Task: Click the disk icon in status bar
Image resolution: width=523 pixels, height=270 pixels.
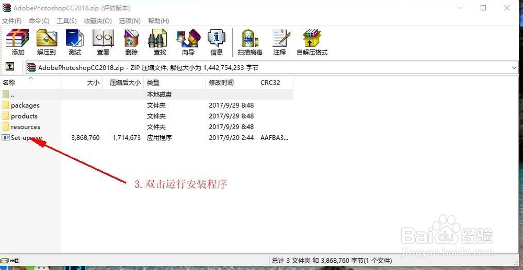Action: [x=4, y=261]
